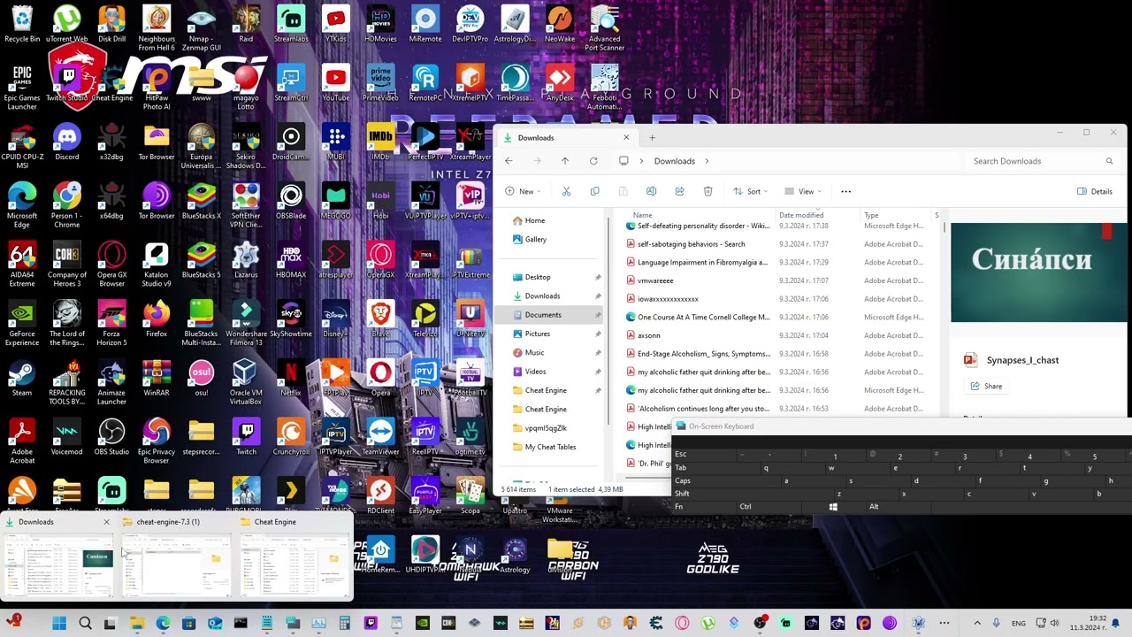
Task: Click Caps key on On-Screen Keyboard
Action: point(683,480)
